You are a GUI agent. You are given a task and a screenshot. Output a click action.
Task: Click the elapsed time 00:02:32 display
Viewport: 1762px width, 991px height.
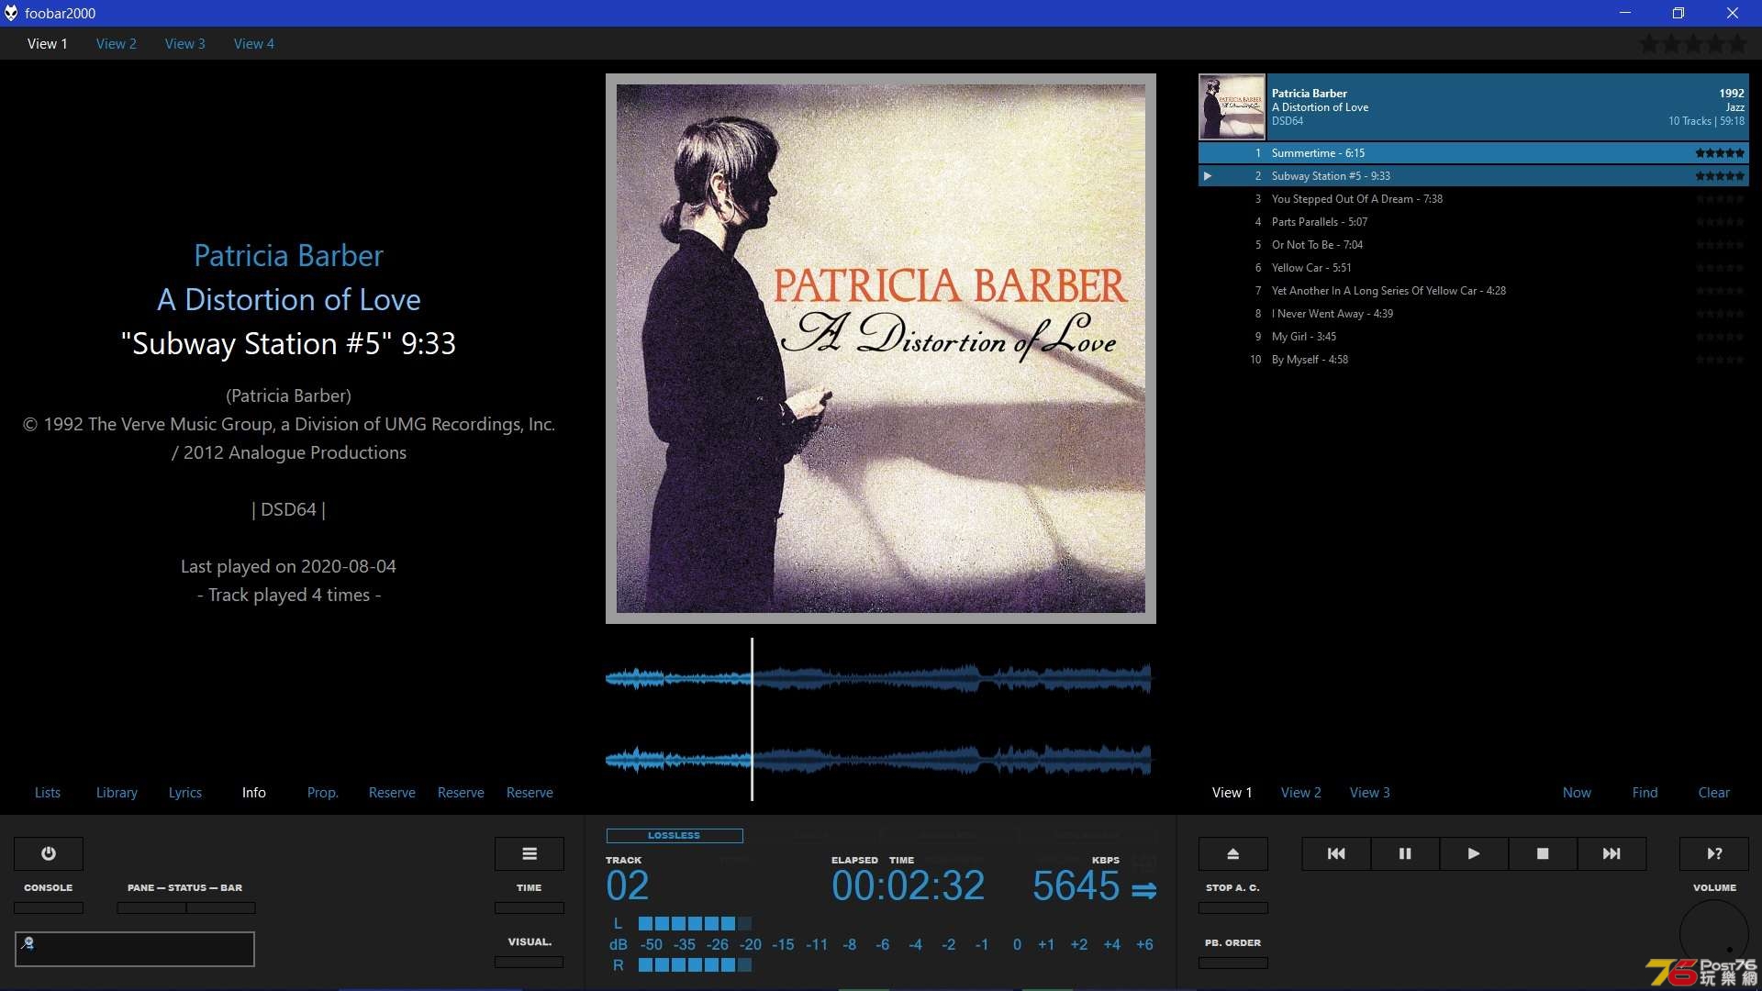(x=908, y=885)
